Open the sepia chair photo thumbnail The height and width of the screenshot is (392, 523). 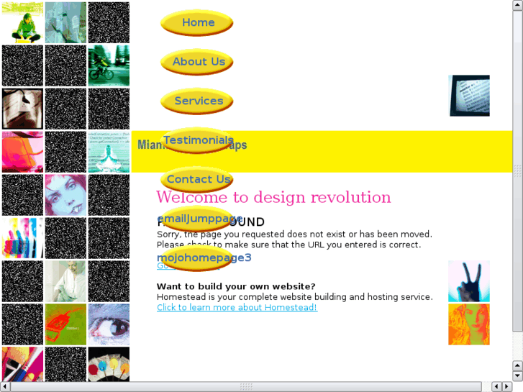pyautogui.click(x=23, y=109)
